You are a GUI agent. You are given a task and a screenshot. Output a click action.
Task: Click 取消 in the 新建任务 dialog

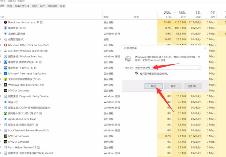coord(173,86)
